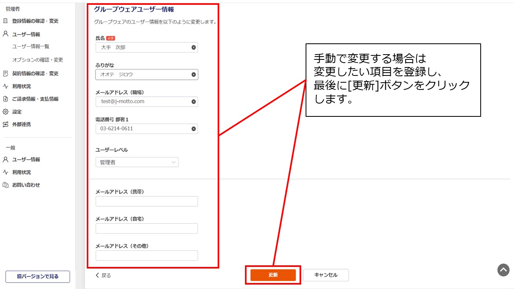
Task: Click the キャンセル button
Action: pyautogui.click(x=326, y=275)
